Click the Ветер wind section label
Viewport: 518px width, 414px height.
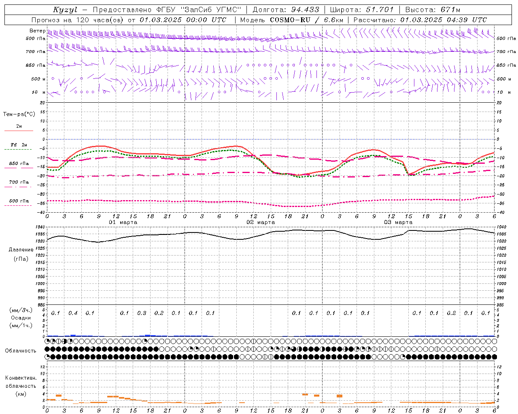click(37, 31)
